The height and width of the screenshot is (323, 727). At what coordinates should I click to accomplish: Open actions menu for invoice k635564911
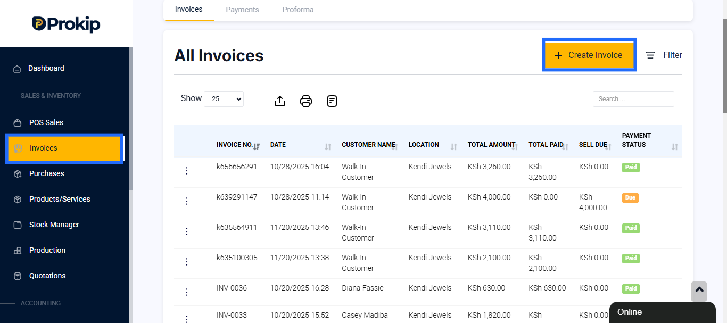187,231
